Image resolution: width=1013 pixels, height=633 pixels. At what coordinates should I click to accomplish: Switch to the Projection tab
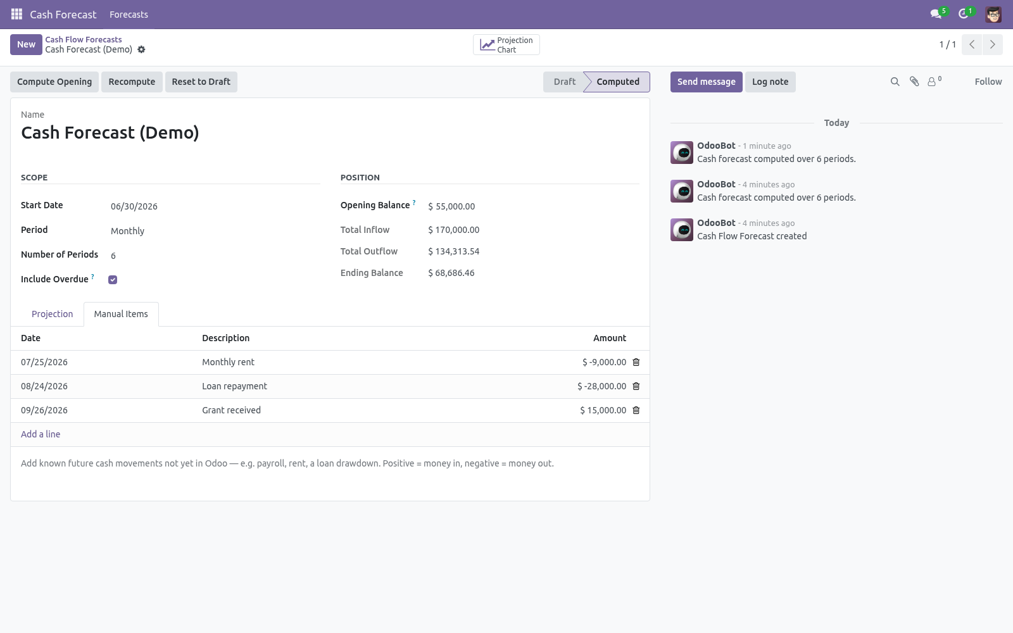pyautogui.click(x=53, y=314)
